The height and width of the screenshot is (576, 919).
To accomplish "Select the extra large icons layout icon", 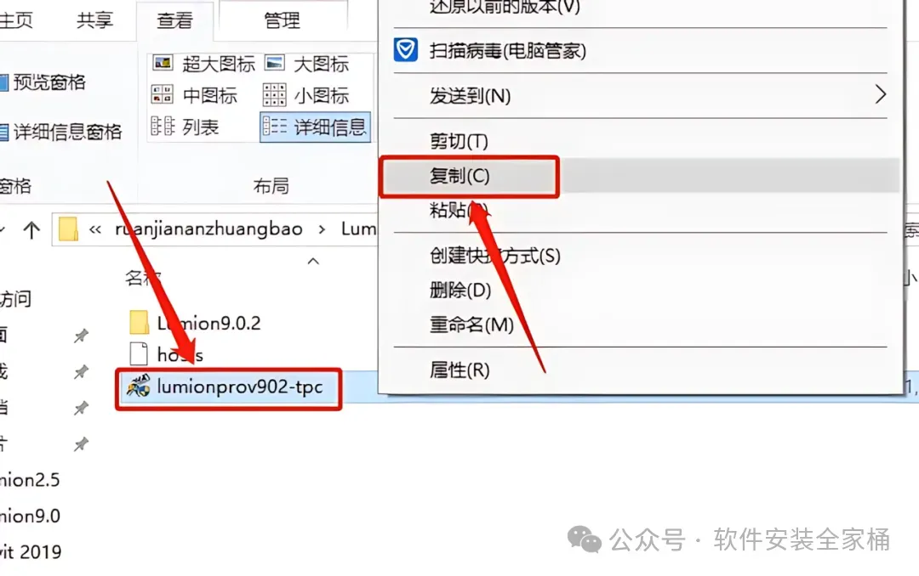I will 163,63.
